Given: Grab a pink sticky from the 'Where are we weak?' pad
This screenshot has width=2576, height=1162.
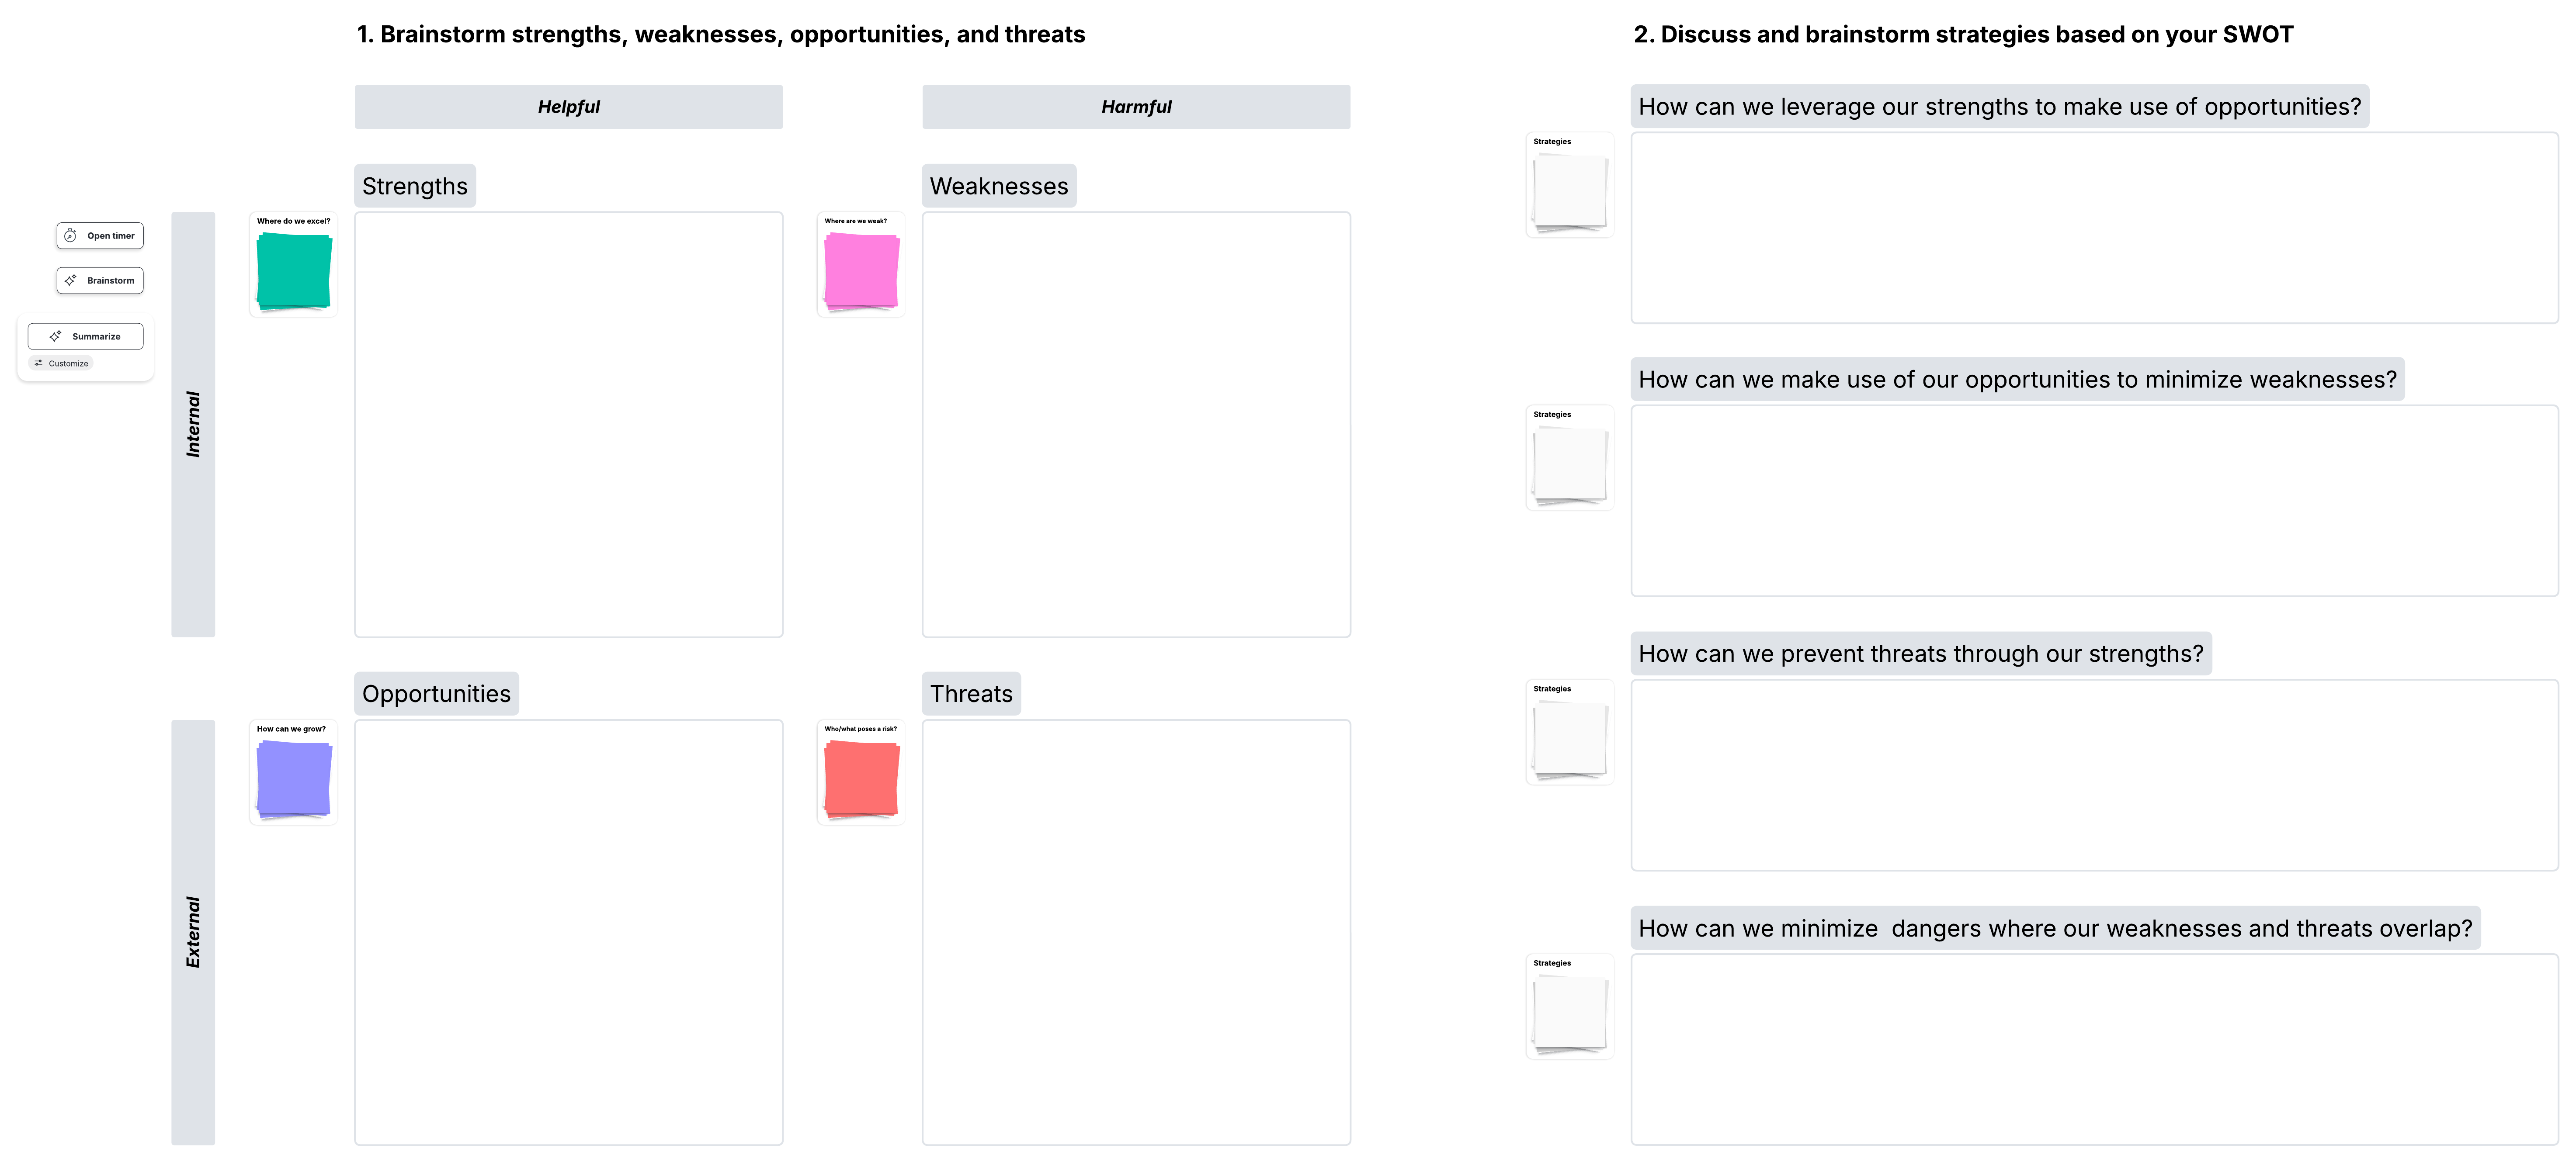Looking at the screenshot, I should point(861,268).
